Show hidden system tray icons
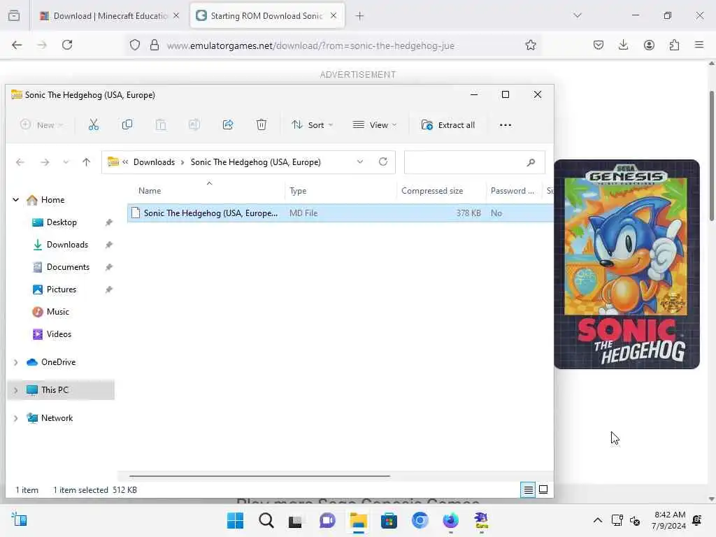The image size is (716, 537). tap(597, 520)
